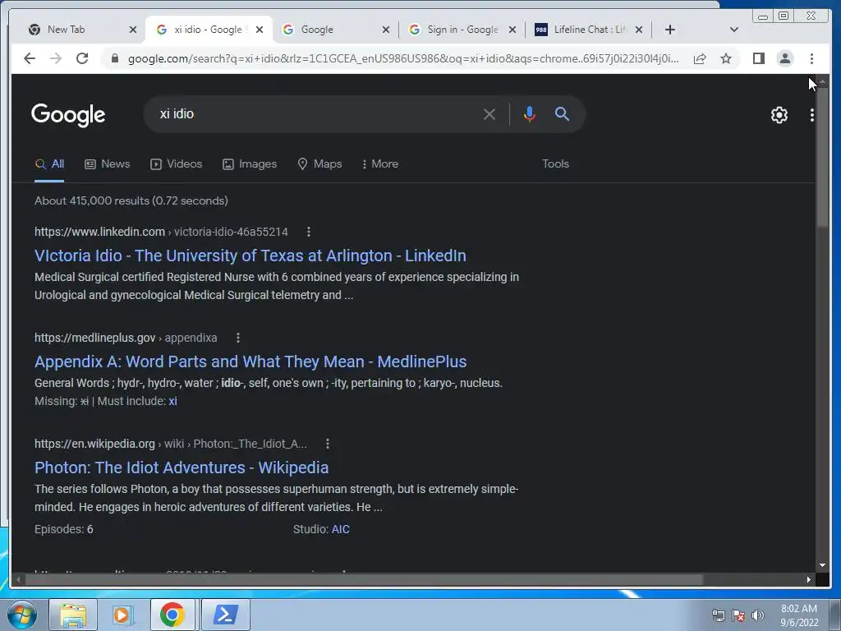
Task: Open the Tools search options
Action: (x=555, y=164)
